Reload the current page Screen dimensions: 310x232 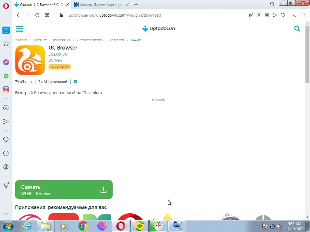[37, 15]
